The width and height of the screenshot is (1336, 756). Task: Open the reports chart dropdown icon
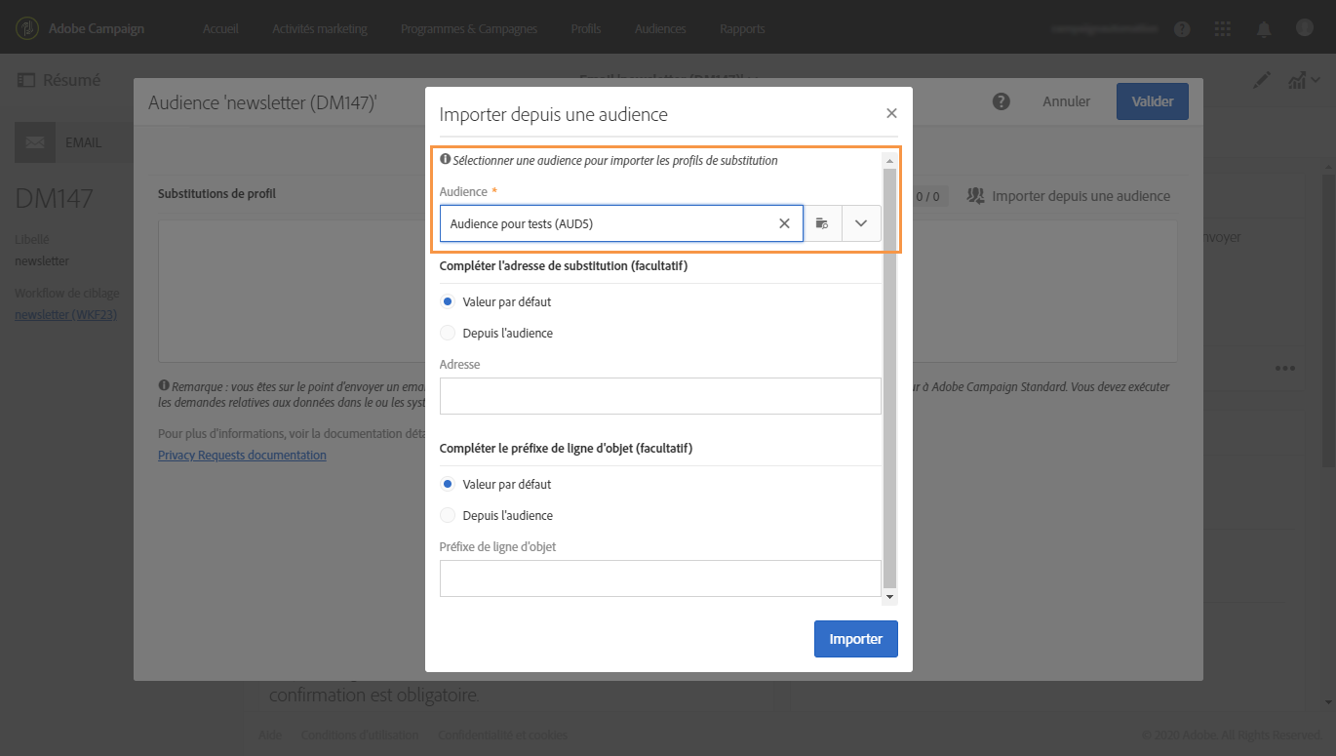click(1297, 81)
